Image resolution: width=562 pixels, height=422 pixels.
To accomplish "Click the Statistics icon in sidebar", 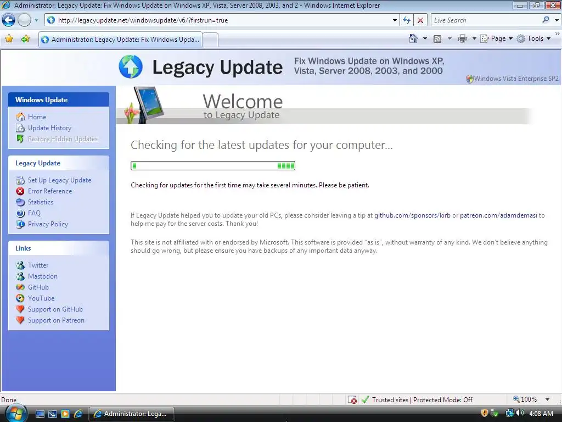I will [x=20, y=202].
